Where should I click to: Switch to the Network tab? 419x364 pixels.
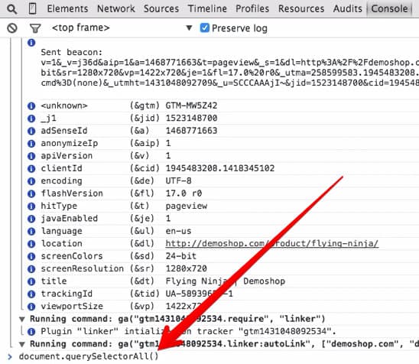coord(116,9)
